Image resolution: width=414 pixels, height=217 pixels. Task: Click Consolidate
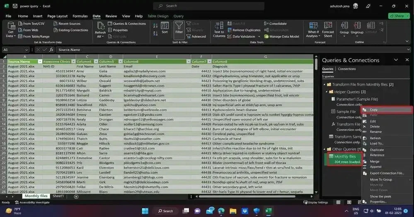coord(276,24)
